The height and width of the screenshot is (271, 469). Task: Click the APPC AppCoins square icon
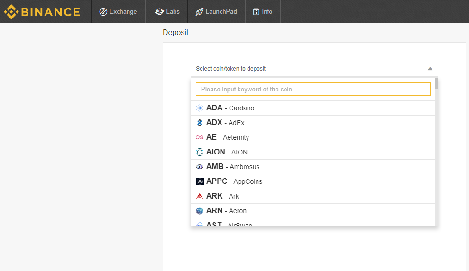click(x=200, y=181)
